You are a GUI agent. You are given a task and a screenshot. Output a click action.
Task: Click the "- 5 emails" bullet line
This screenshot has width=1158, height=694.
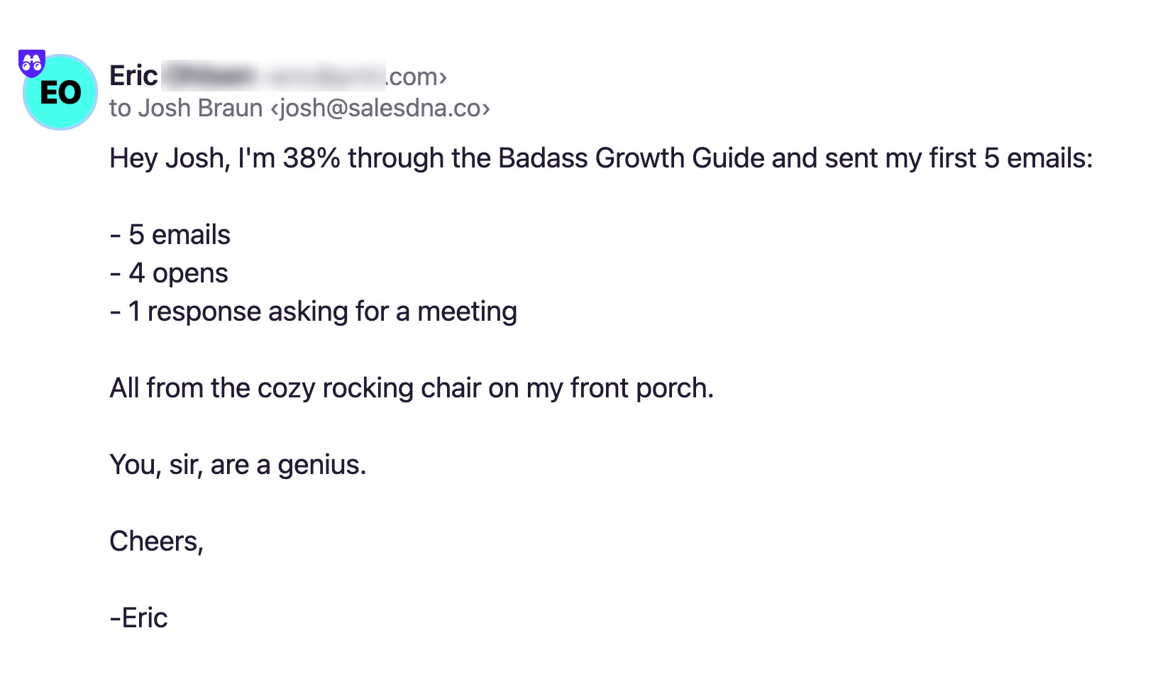[x=170, y=235]
